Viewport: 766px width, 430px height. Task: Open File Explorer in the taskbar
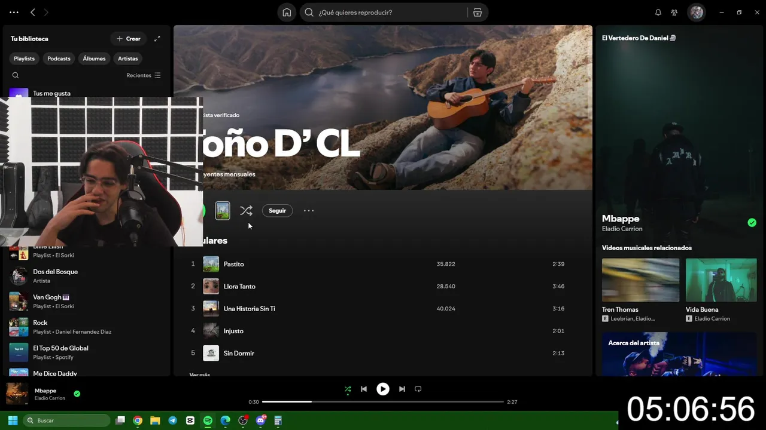click(x=155, y=420)
